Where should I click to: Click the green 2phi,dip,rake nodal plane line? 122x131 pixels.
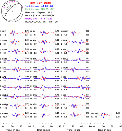(x=39, y=9)
